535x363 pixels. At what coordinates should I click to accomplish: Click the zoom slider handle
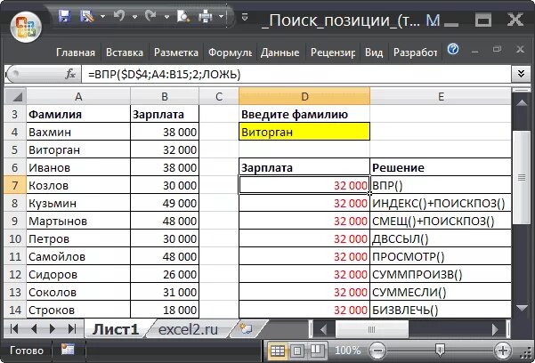pyautogui.click(x=441, y=350)
